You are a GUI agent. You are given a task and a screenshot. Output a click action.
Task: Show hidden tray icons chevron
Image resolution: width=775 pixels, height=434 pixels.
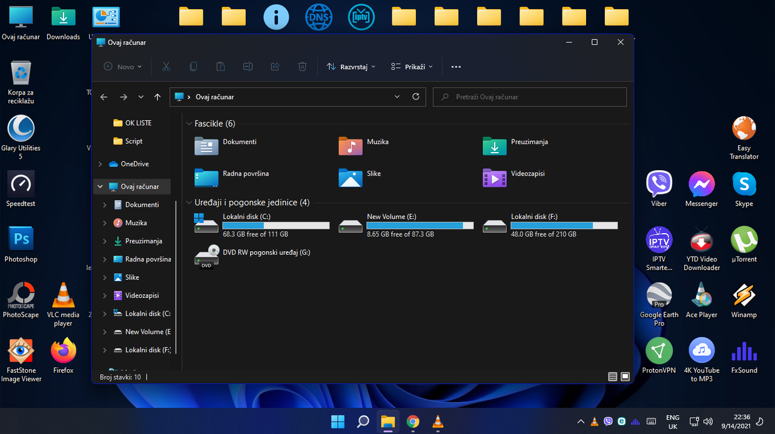tap(581, 421)
